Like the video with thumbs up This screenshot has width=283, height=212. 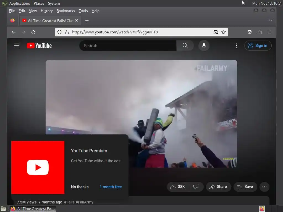point(178,187)
